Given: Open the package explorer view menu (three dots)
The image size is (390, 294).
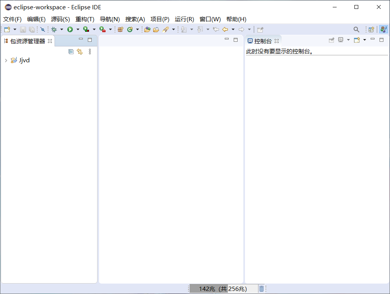Looking at the screenshot, I should pos(90,51).
